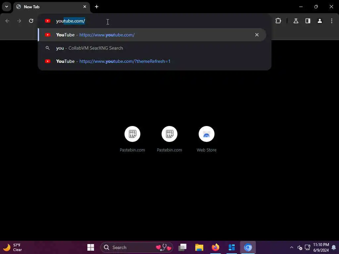
Task: Open Chrome's three-dot menu
Action: click(332, 21)
